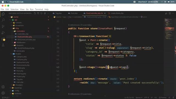Open the File menu
The height and width of the screenshot is (99, 176).
pyautogui.click(x=2, y=9)
